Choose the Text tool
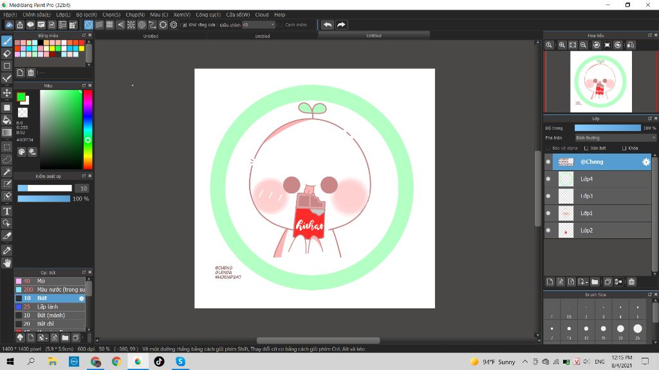659x370 pixels. tap(6, 211)
